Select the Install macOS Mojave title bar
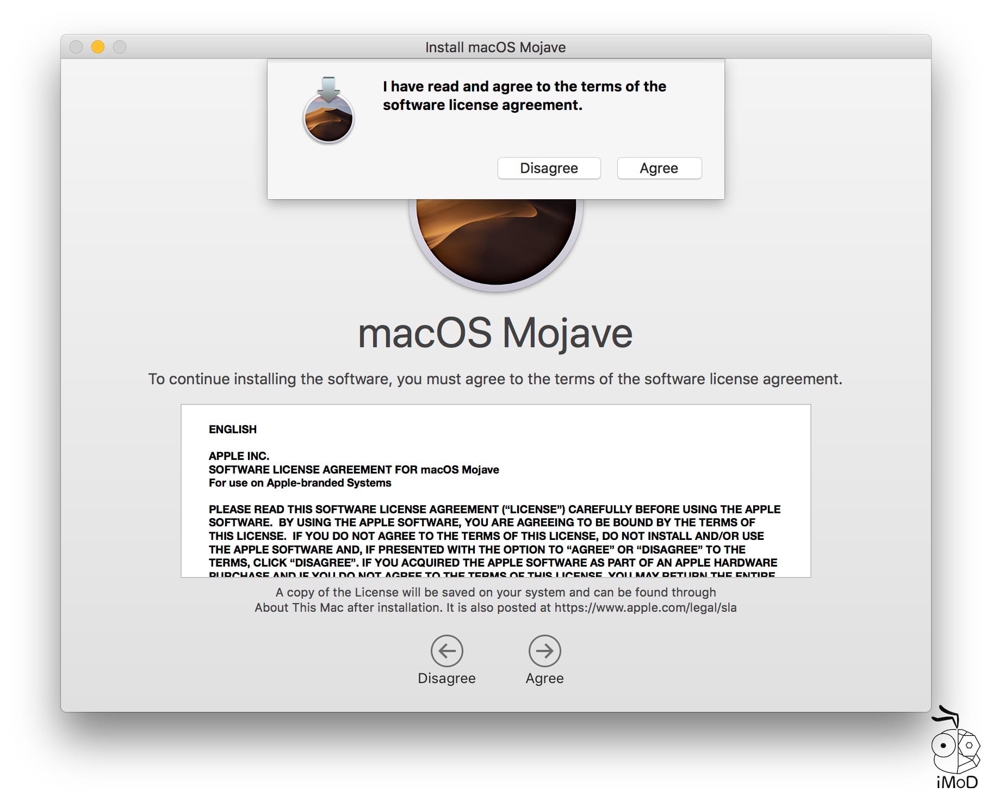992x799 pixels. [495, 47]
